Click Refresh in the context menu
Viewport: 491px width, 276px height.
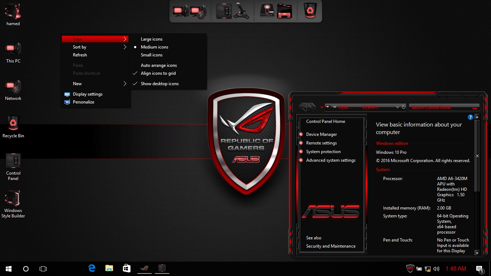(80, 55)
